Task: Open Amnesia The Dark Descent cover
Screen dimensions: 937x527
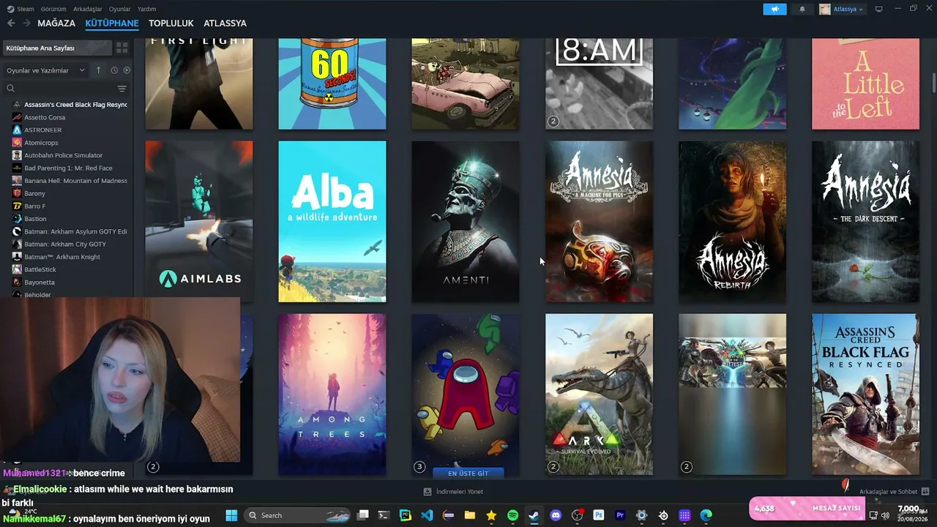Action: 865,221
